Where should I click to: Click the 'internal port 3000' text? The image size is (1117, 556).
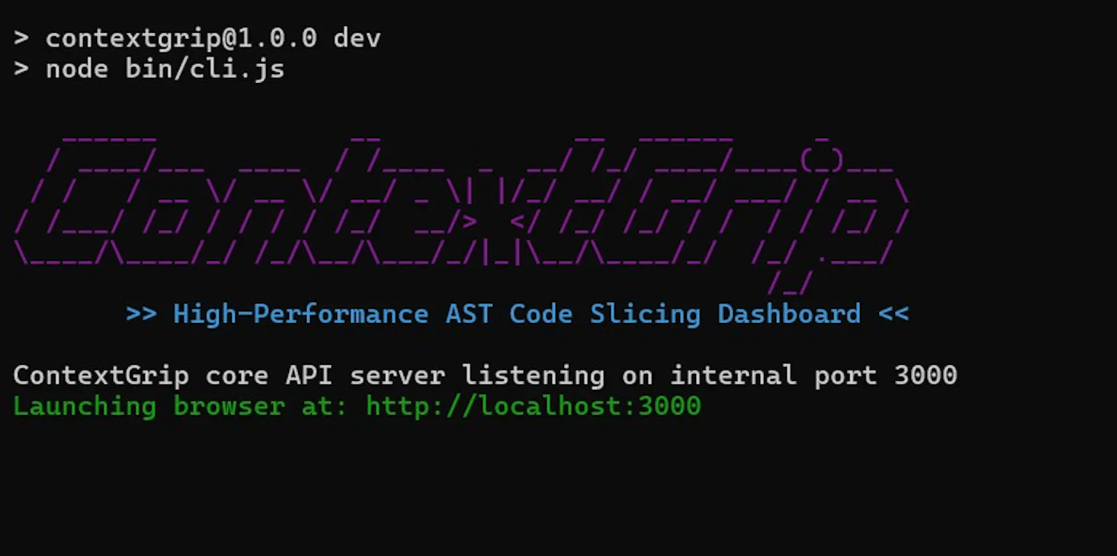point(814,375)
